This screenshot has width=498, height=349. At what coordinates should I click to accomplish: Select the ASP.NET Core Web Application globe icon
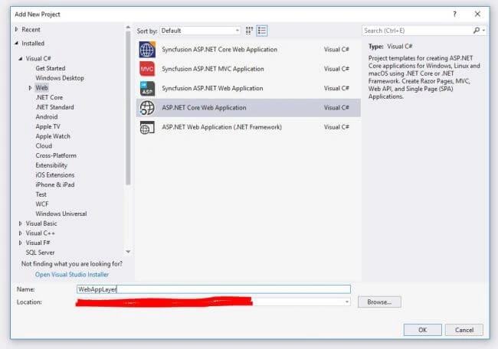click(x=147, y=108)
